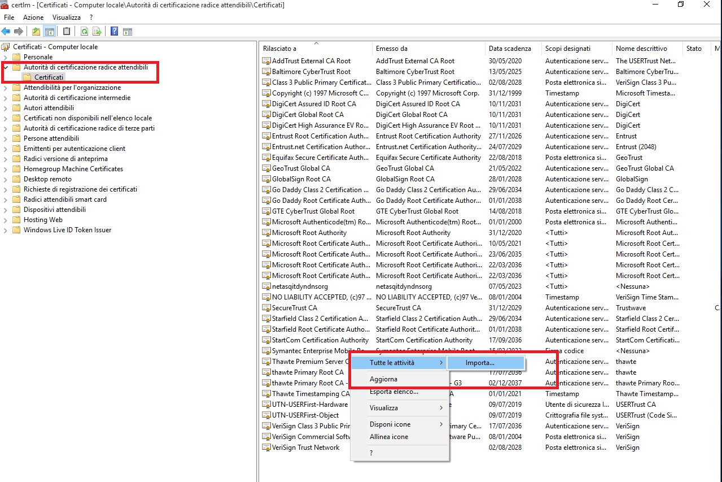Click the Up one level folder icon

coord(36,32)
